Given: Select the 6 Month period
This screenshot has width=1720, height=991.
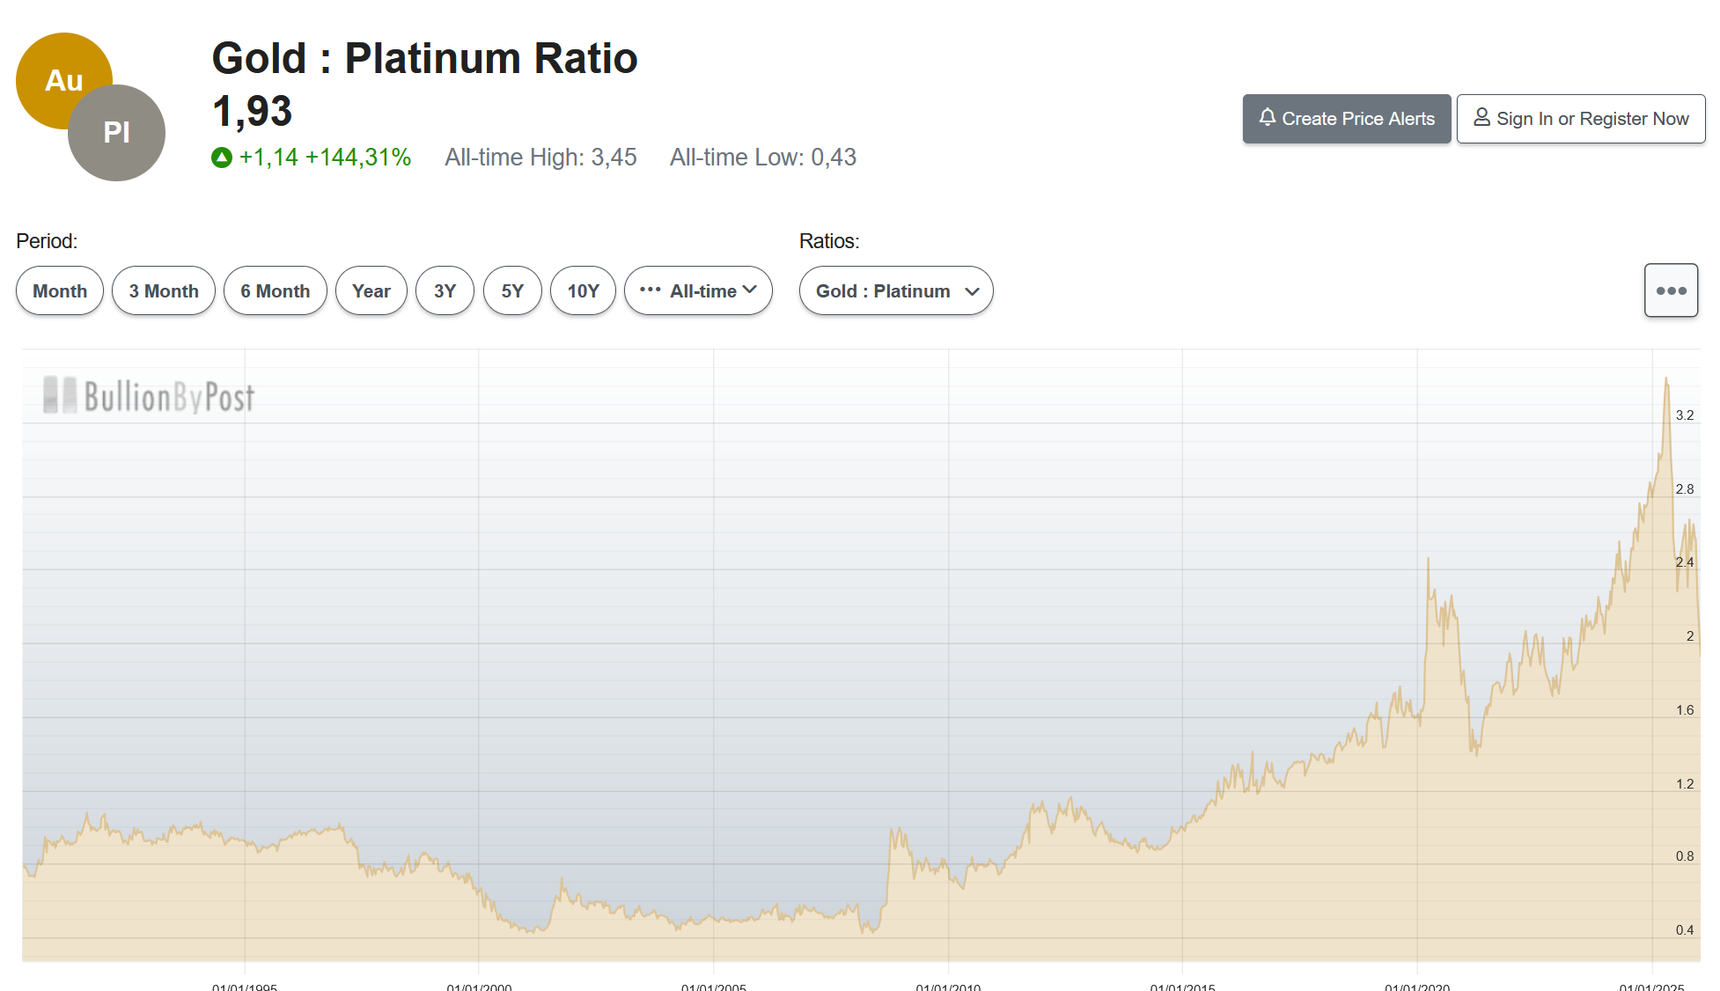Looking at the screenshot, I should 276,290.
